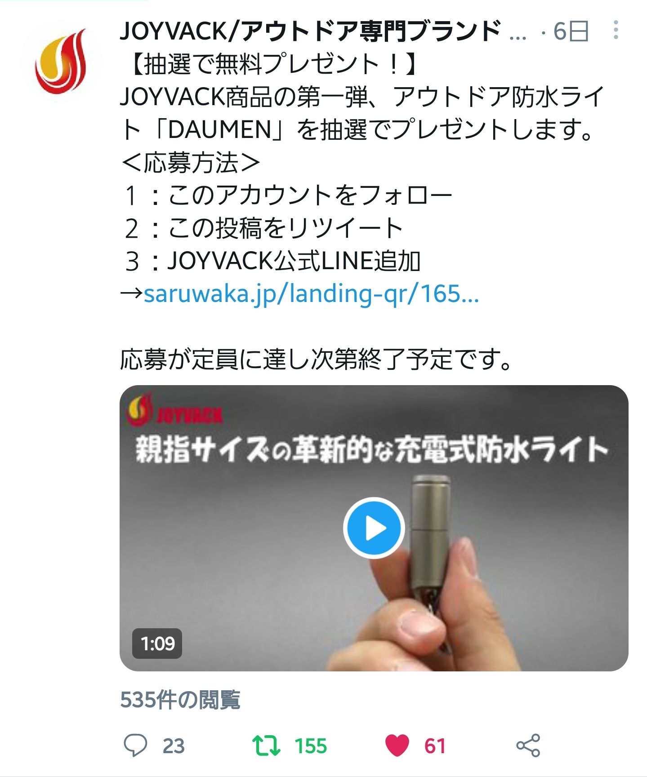Click the JOYVACK logo inside the video
The height and width of the screenshot is (777, 647).
175,410
